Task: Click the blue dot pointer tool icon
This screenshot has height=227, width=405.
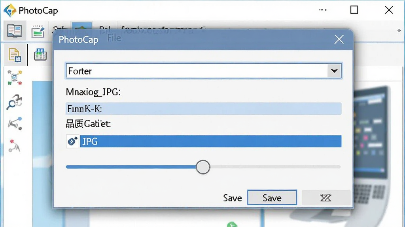Action: [x=15, y=123]
